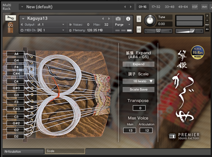Open the multi rack preset dropdown arrow
The width and height of the screenshot is (212, 157).
(x=22, y=7)
